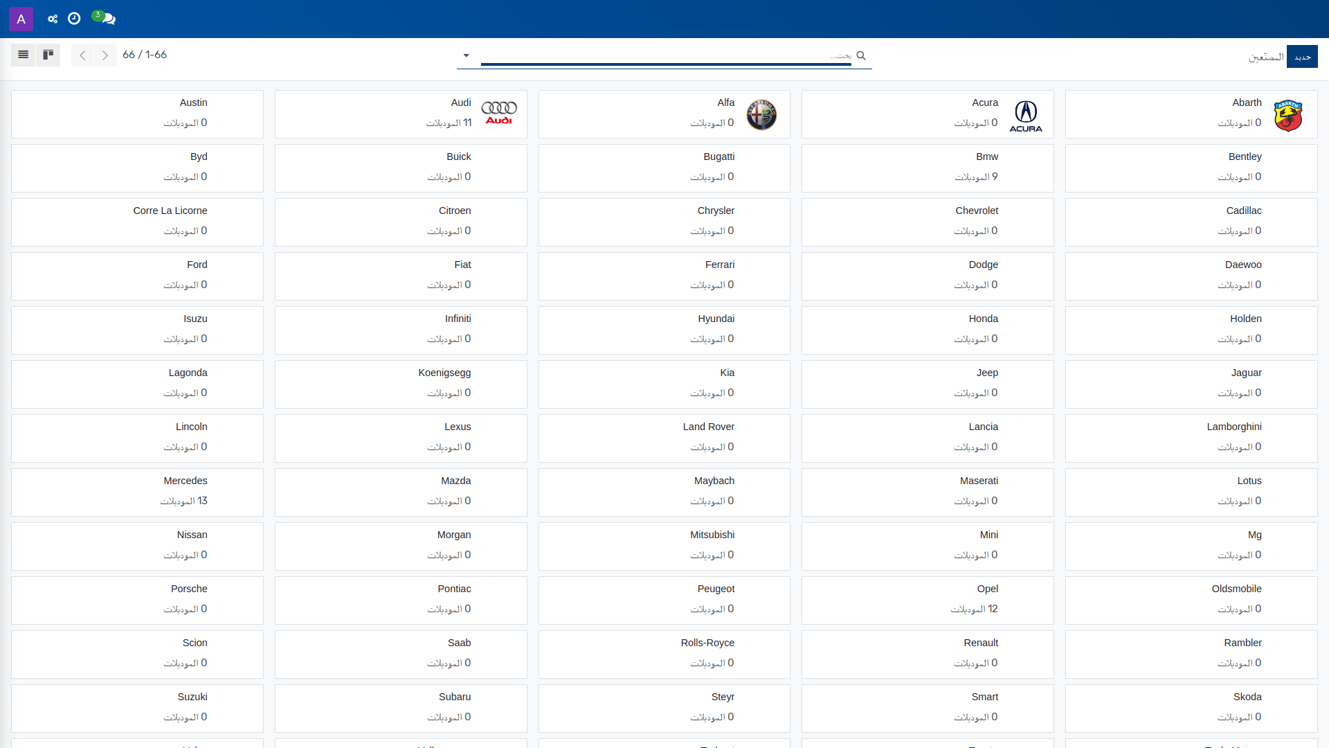The image size is (1329, 748).
Task: Open the Dodge brand card
Action: click(x=928, y=276)
